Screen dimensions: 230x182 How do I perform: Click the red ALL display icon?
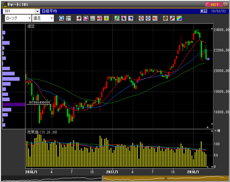point(155,18)
